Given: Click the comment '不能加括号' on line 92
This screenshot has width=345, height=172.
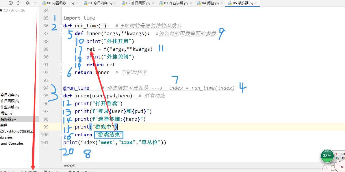Looking at the screenshot, I should point(134,72).
